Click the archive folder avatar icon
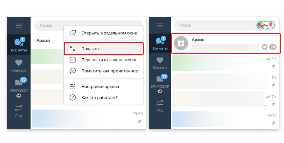Image resolution: width=284 pixels, height=143 pixels. 181,43
